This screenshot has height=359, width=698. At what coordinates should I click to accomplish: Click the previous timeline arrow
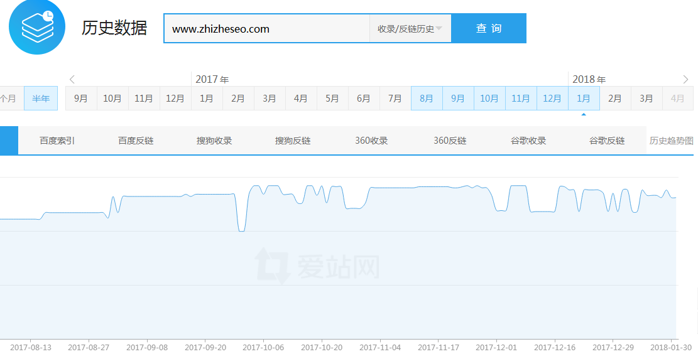tap(72, 79)
